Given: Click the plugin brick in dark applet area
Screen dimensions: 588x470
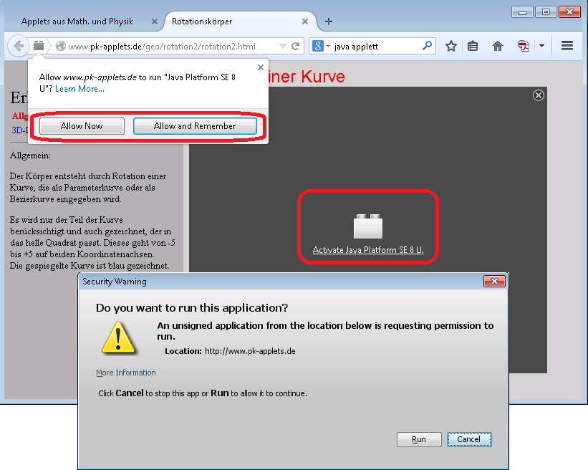Looking at the screenshot, I should click(x=368, y=226).
